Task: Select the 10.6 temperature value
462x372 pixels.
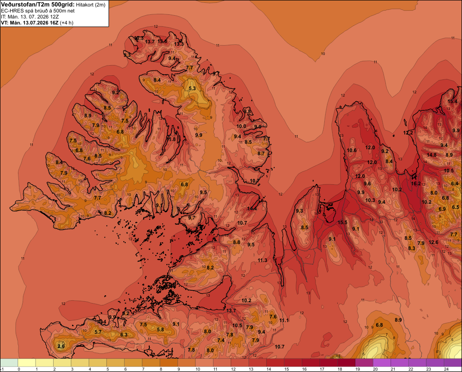Action: coord(352,150)
